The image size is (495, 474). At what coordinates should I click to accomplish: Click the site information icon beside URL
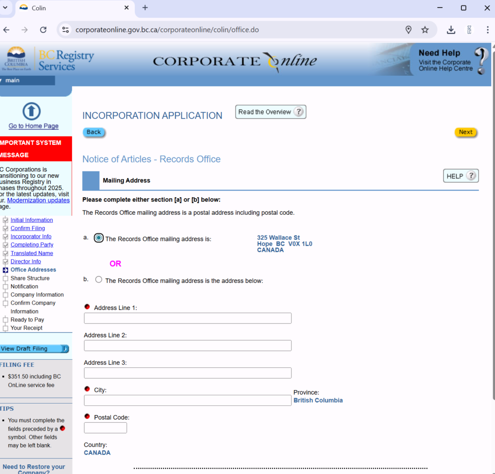click(x=66, y=30)
